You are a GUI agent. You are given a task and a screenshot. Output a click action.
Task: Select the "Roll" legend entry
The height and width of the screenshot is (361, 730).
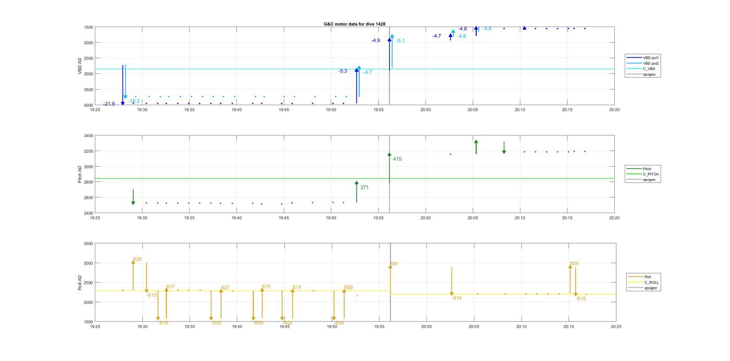coord(640,277)
